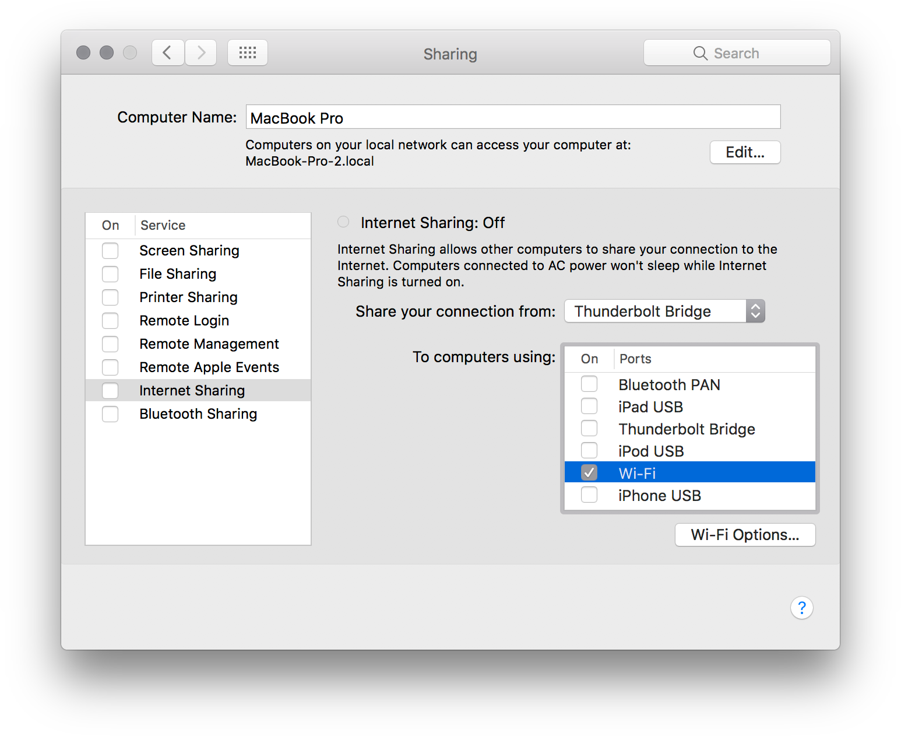Open help with the question mark button
Screen dimensions: 901x736
point(802,608)
